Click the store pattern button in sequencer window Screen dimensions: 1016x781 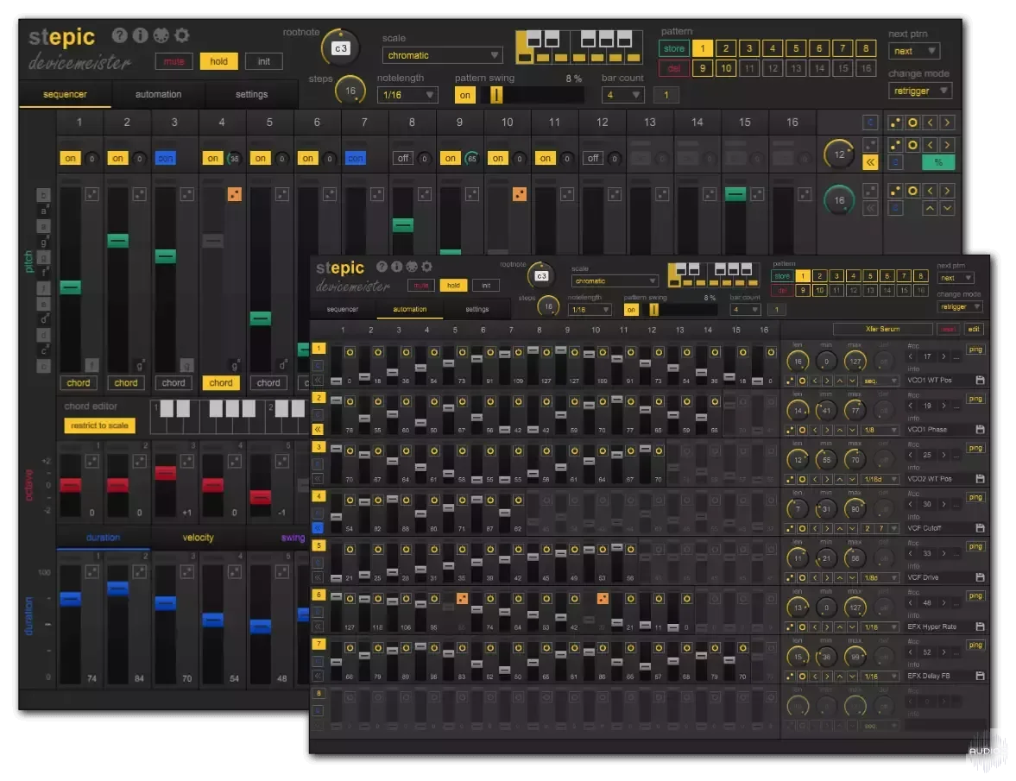(x=674, y=48)
